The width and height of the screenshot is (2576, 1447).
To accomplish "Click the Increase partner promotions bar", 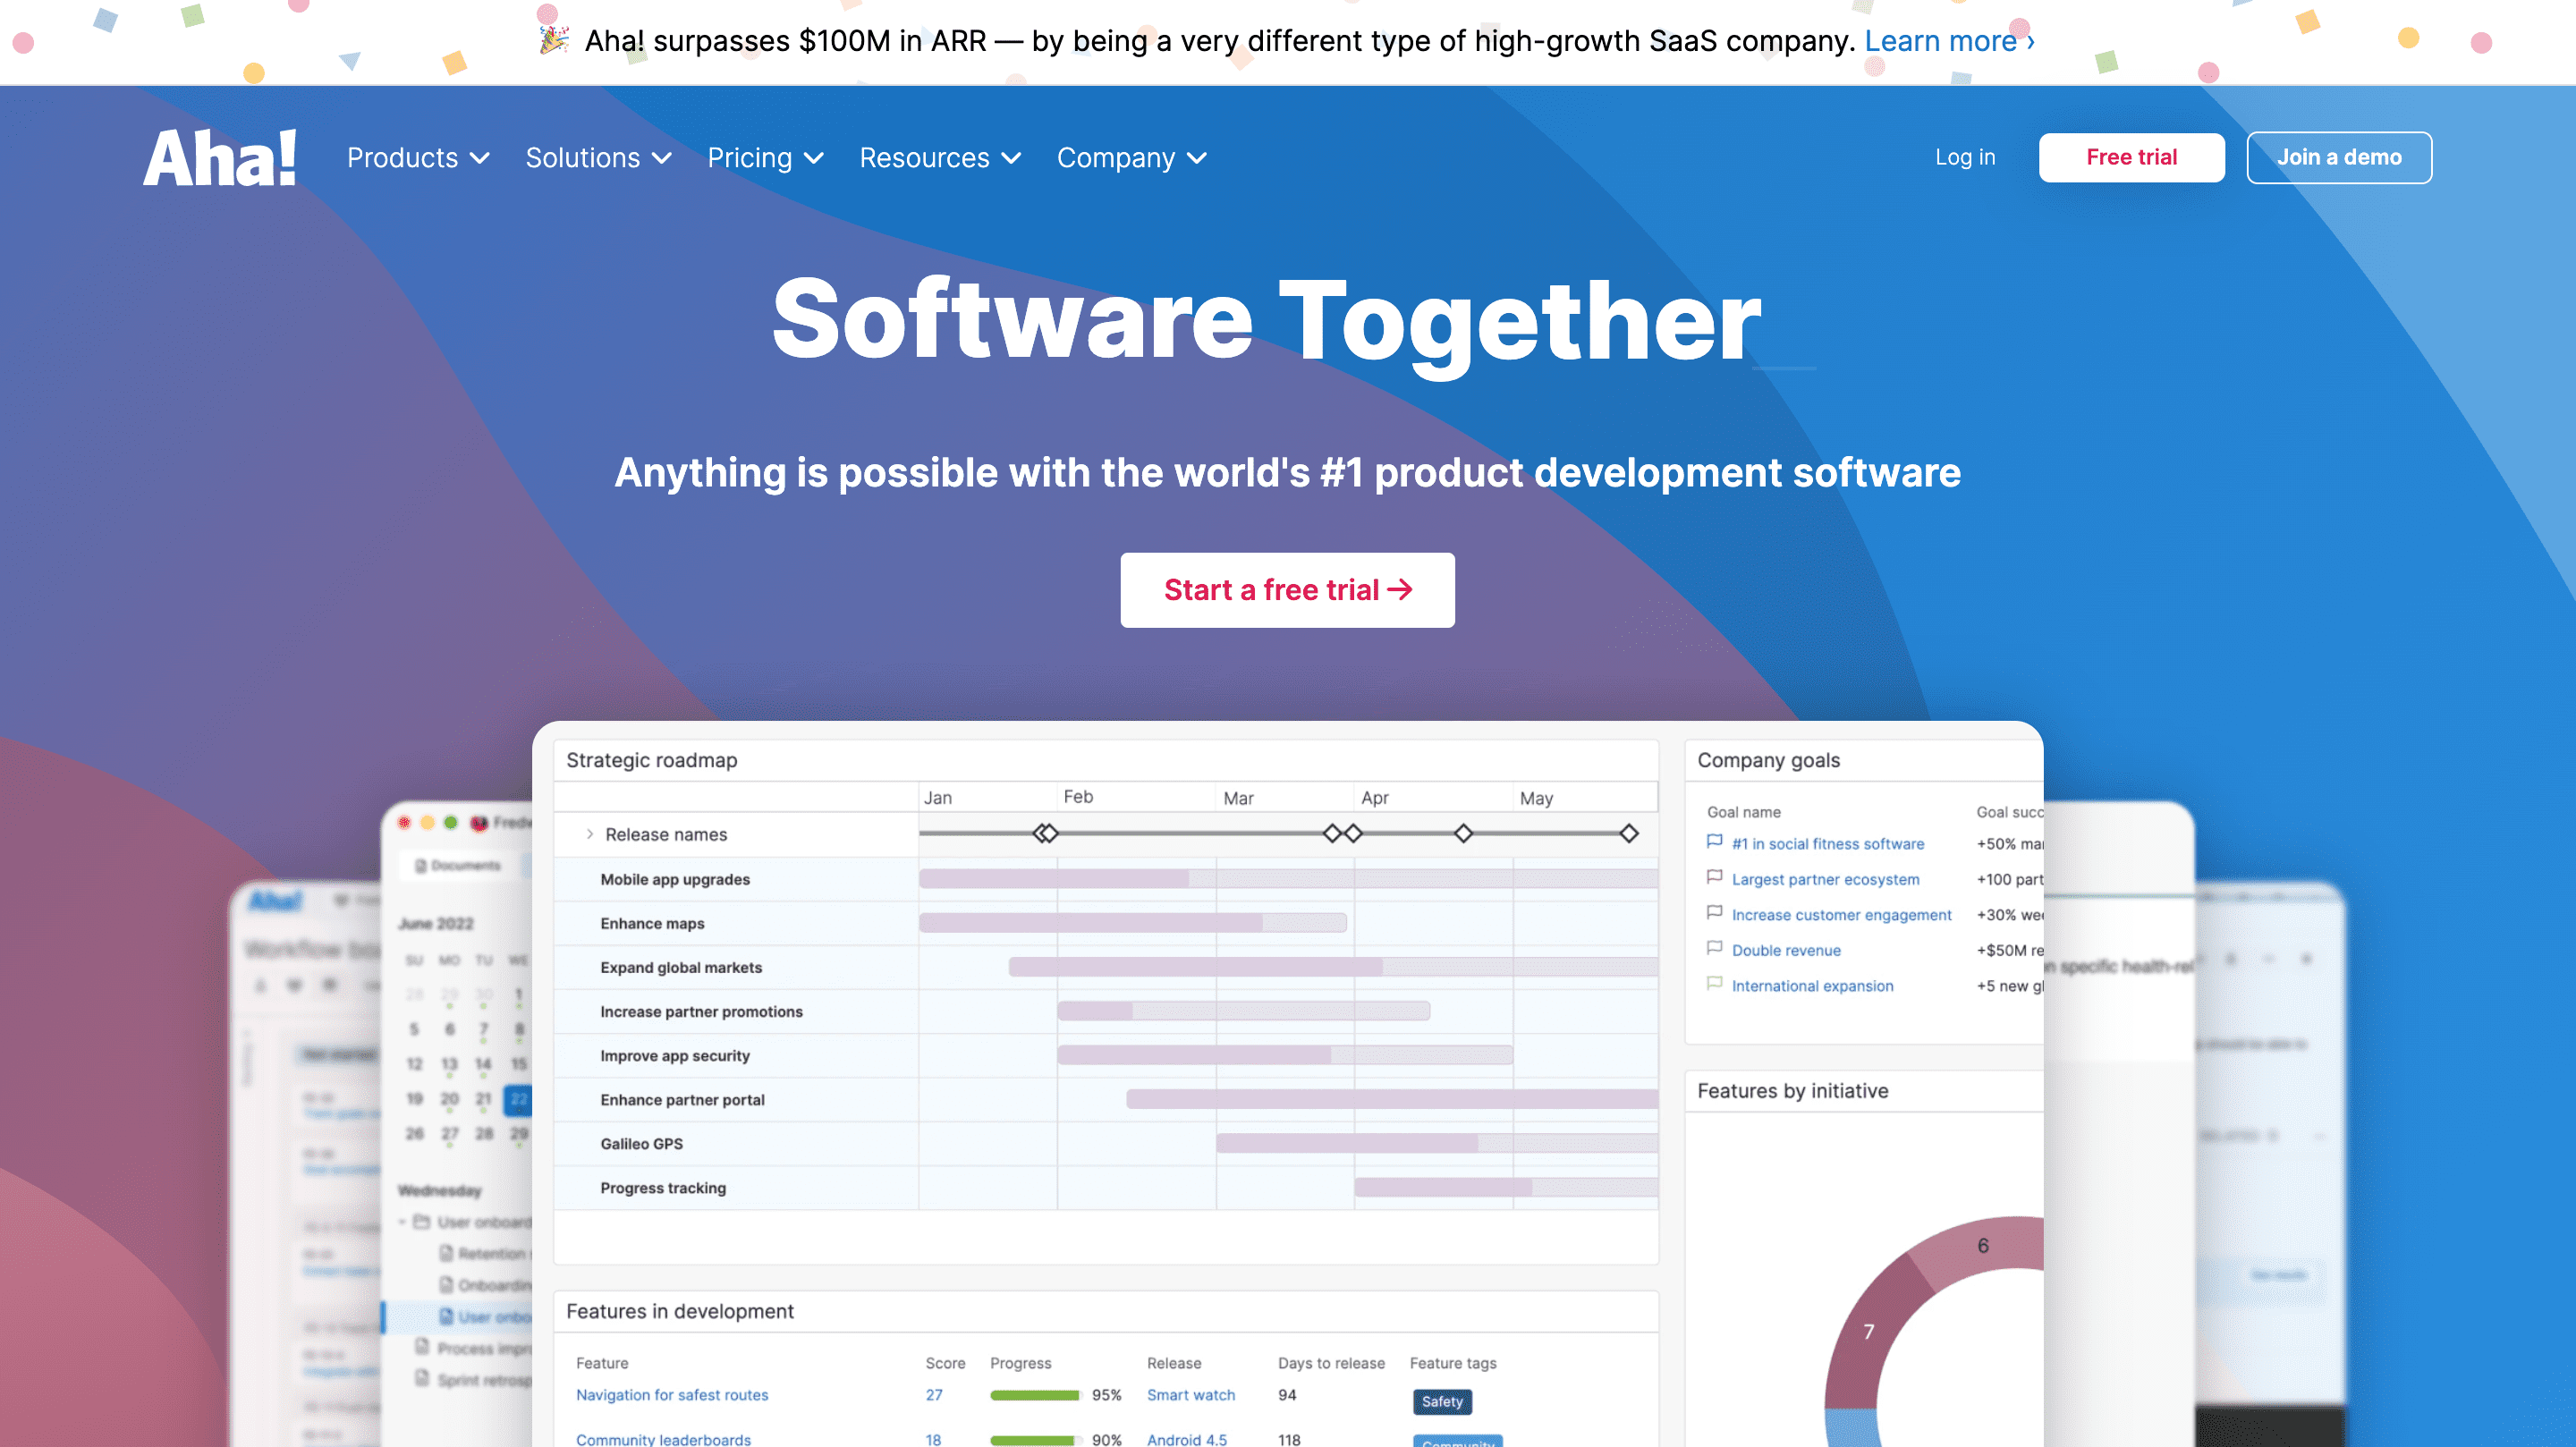I will pos(1243,1011).
